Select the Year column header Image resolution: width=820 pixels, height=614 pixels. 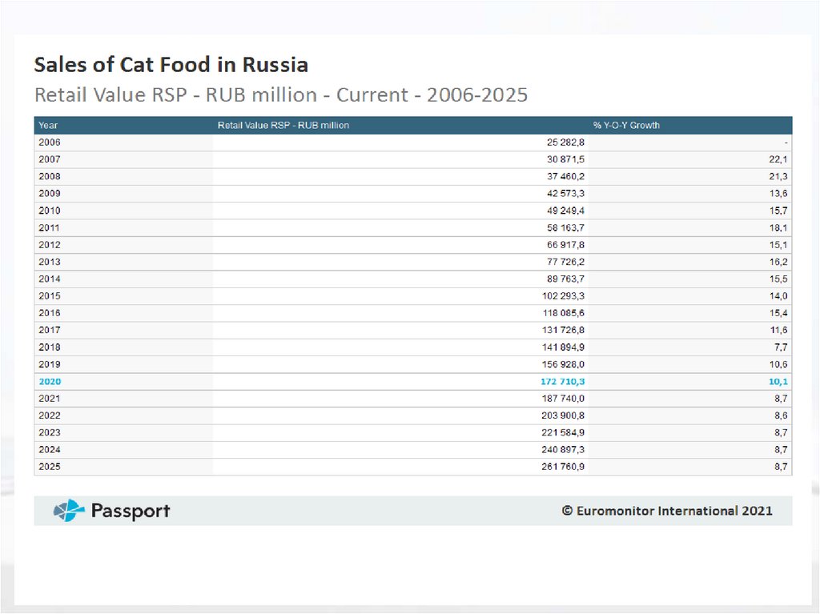click(x=48, y=125)
